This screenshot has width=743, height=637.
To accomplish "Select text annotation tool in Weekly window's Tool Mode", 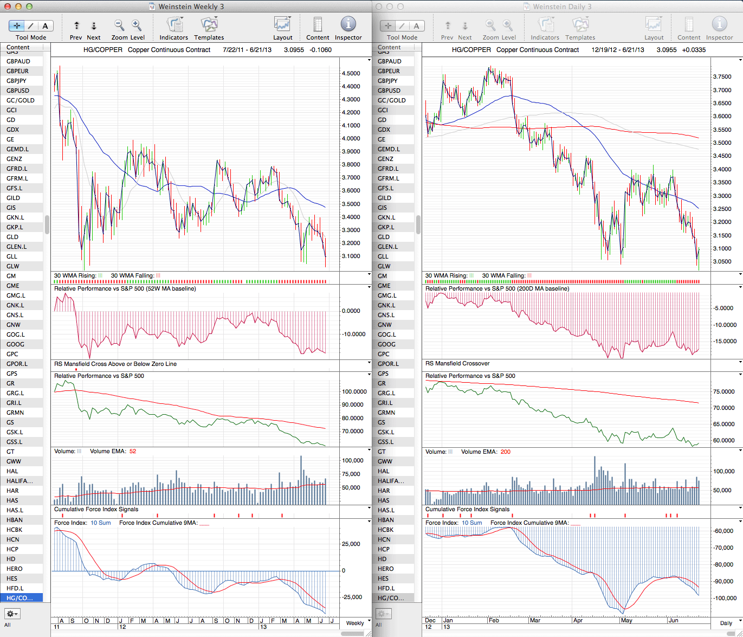I will 45,25.
